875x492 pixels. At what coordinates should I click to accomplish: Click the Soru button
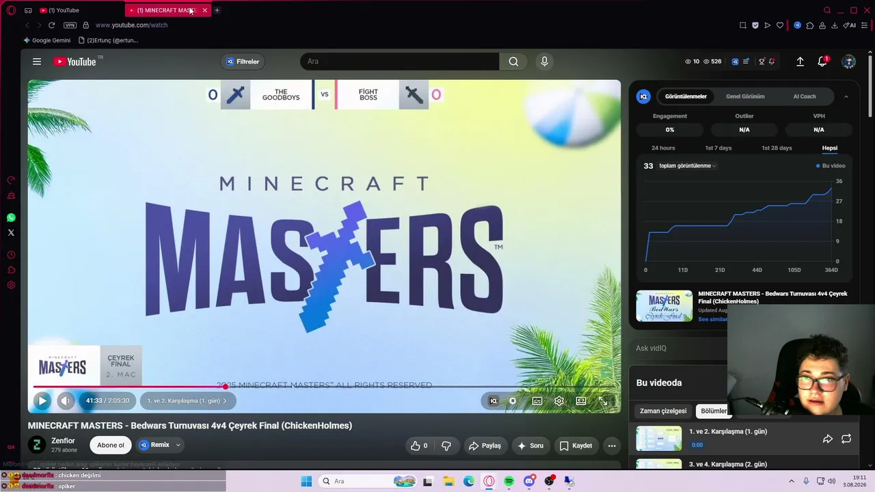point(530,446)
